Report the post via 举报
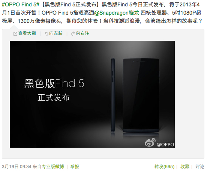 point(75,167)
